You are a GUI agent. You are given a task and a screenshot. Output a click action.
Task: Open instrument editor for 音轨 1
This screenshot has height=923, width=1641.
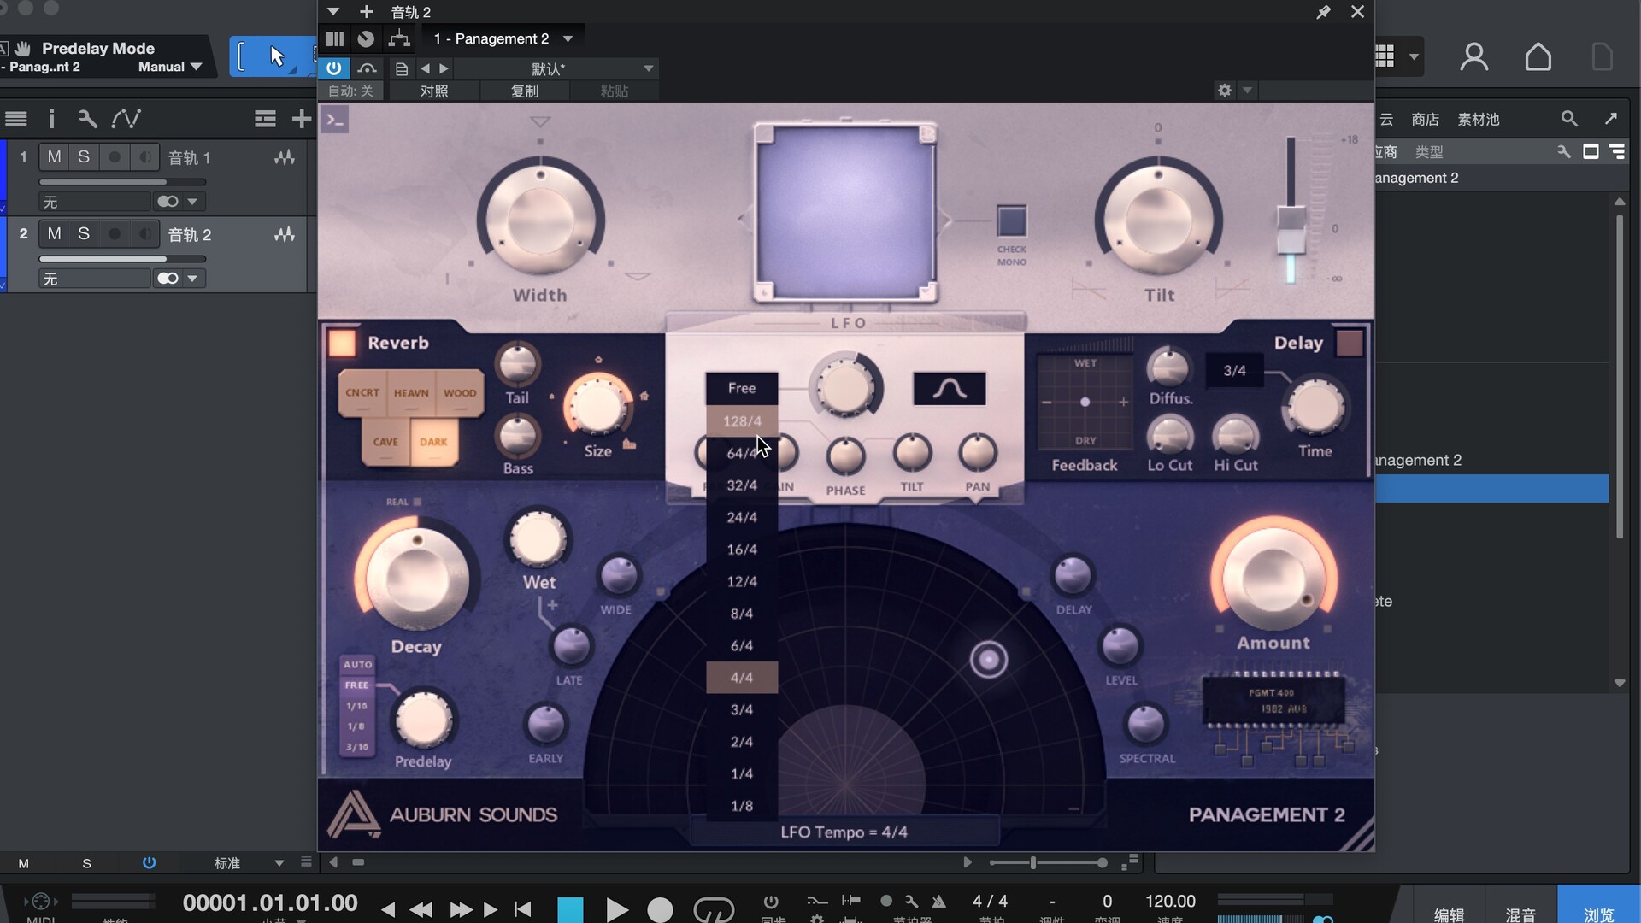coord(284,158)
